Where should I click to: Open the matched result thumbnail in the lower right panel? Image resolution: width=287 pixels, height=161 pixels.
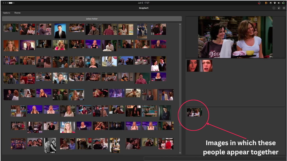[195, 112]
